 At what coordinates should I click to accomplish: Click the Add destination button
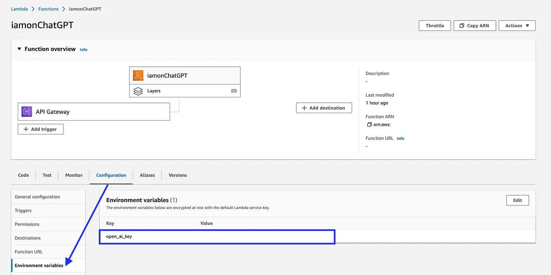click(324, 108)
